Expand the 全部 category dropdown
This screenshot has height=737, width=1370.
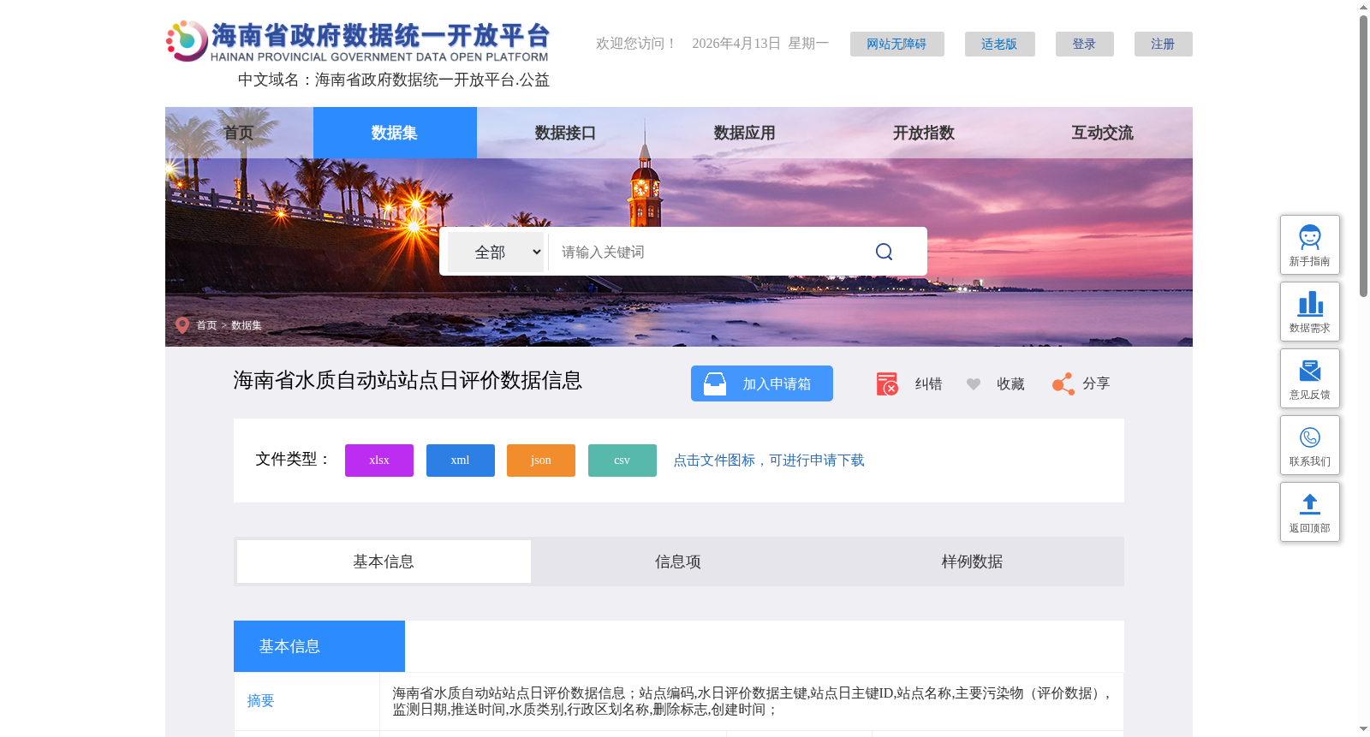pos(496,253)
